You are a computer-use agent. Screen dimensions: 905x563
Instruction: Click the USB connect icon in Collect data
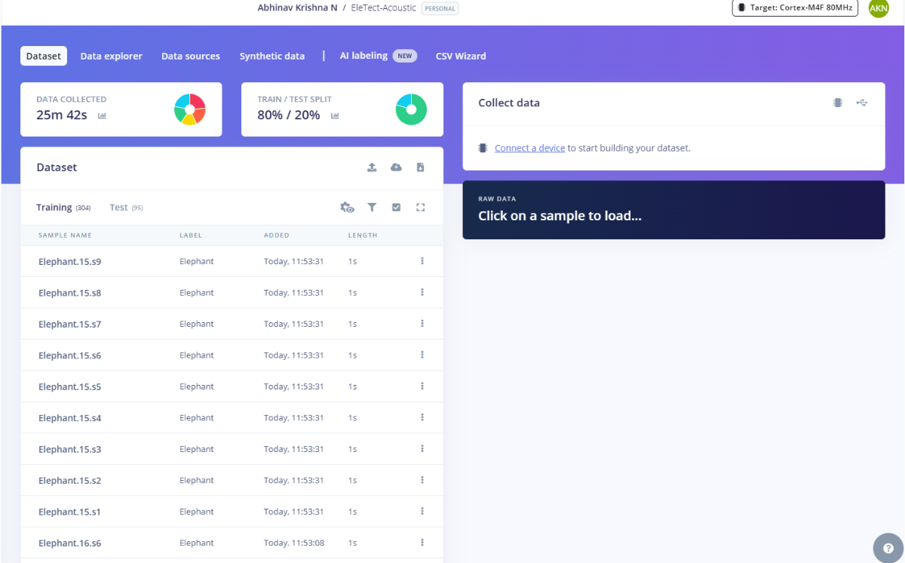coord(862,103)
